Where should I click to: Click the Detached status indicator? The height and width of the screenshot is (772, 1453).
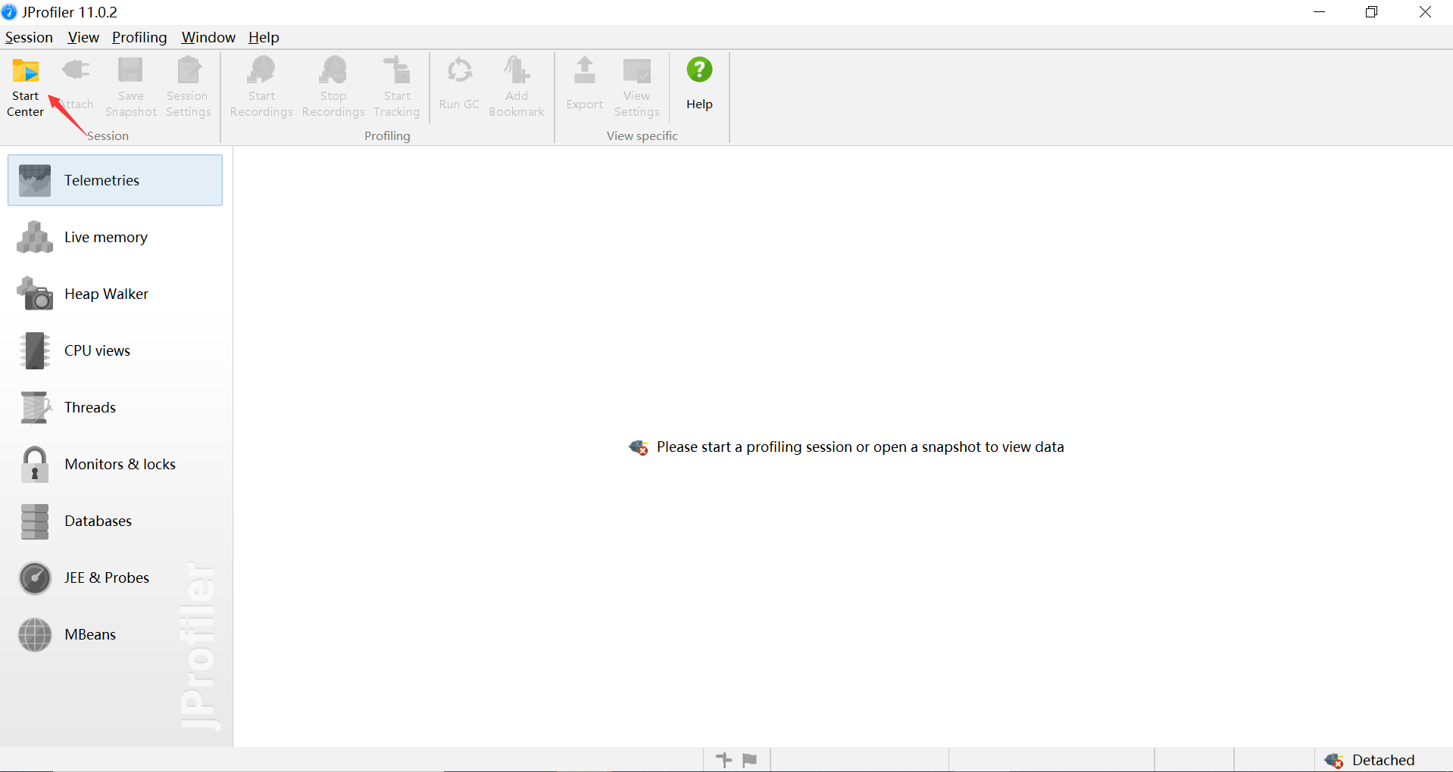click(x=1370, y=760)
